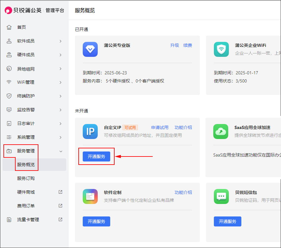Viewport: 281px width, 248px height.
Task: Click 功能介绍 link for 自定义IP
Action: coord(183,127)
